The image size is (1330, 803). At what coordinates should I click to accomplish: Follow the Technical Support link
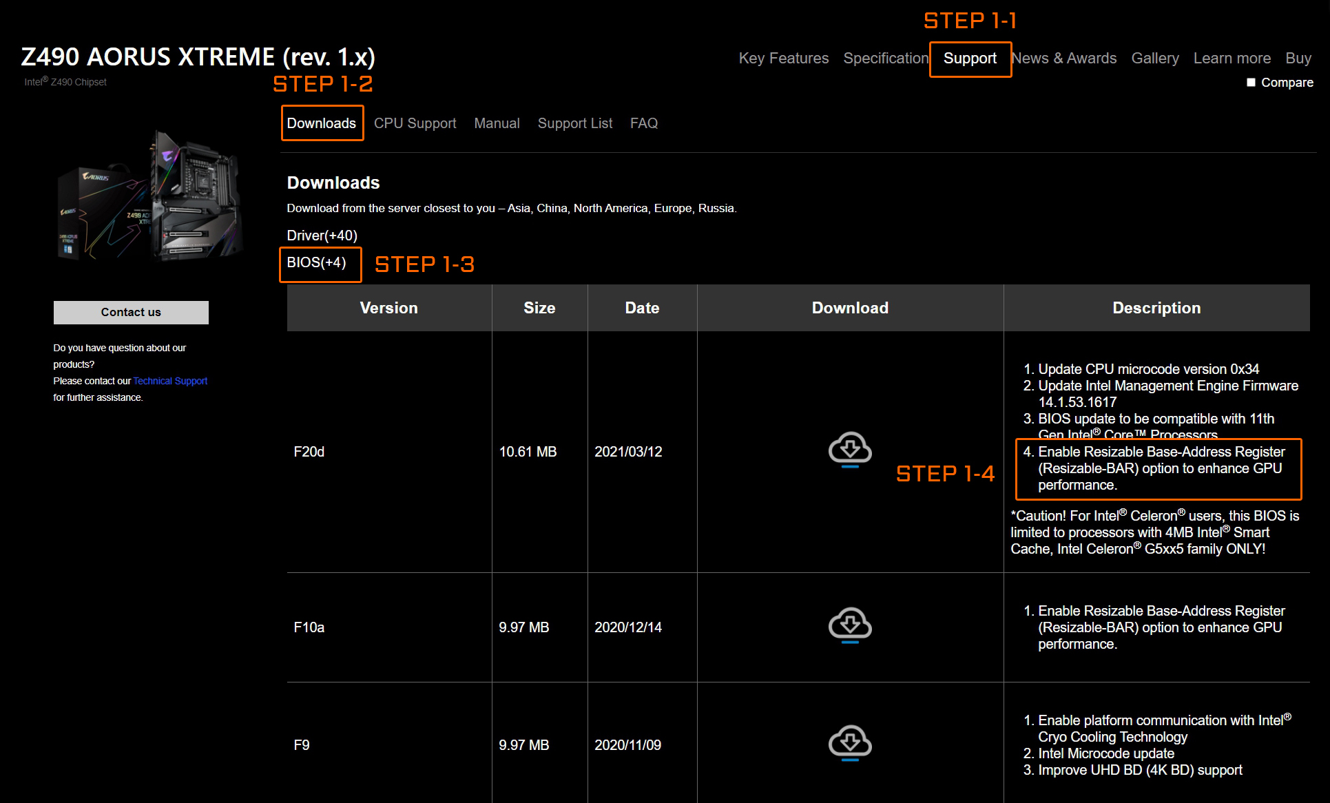click(x=170, y=381)
